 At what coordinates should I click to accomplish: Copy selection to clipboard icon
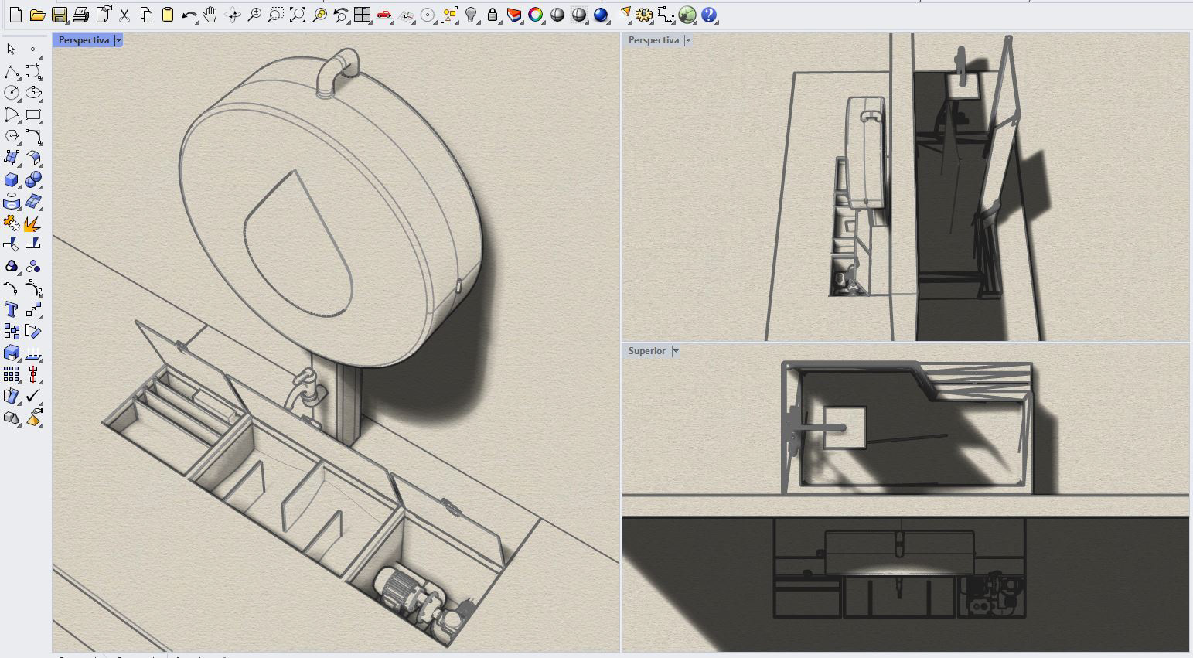coord(146,15)
